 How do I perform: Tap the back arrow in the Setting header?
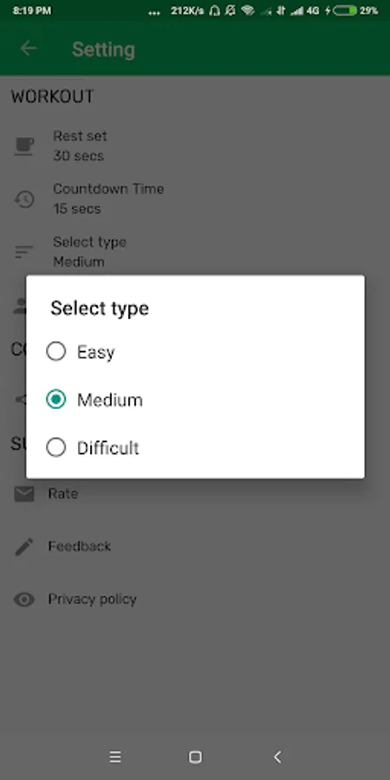coord(29,49)
